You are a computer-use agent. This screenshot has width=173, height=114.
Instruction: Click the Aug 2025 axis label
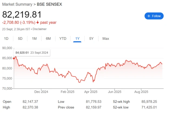pyautogui.click(x=141, y=92)
